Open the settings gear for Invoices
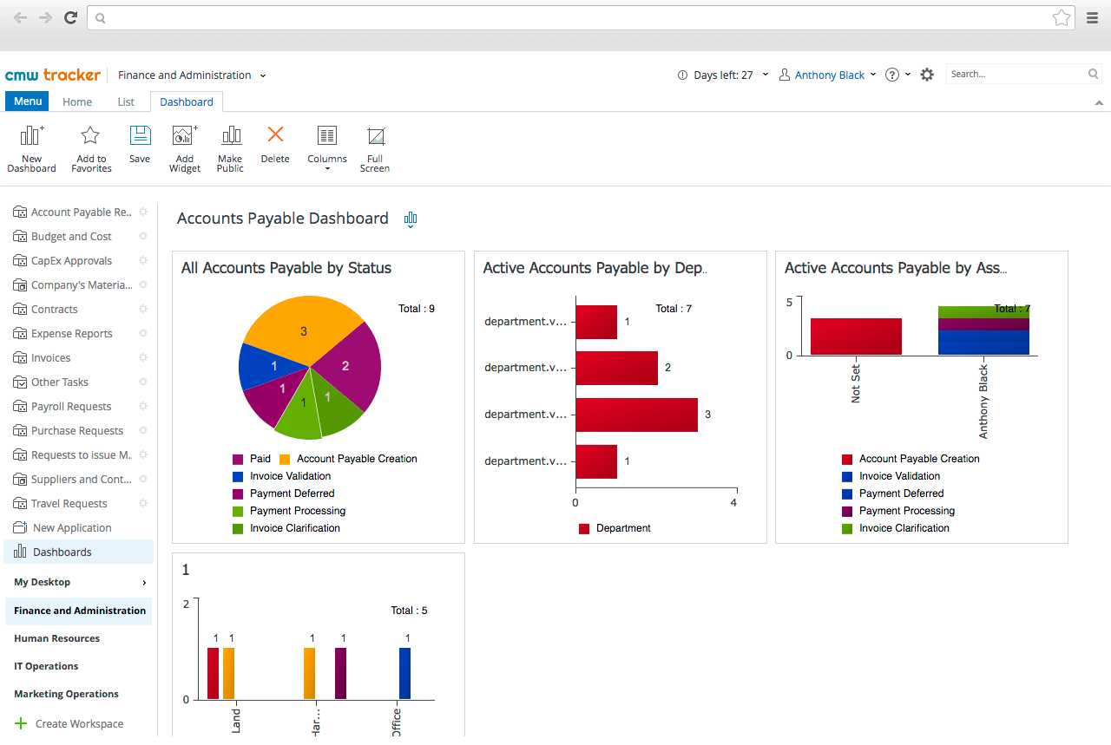1111x745 pixels. 142,357
